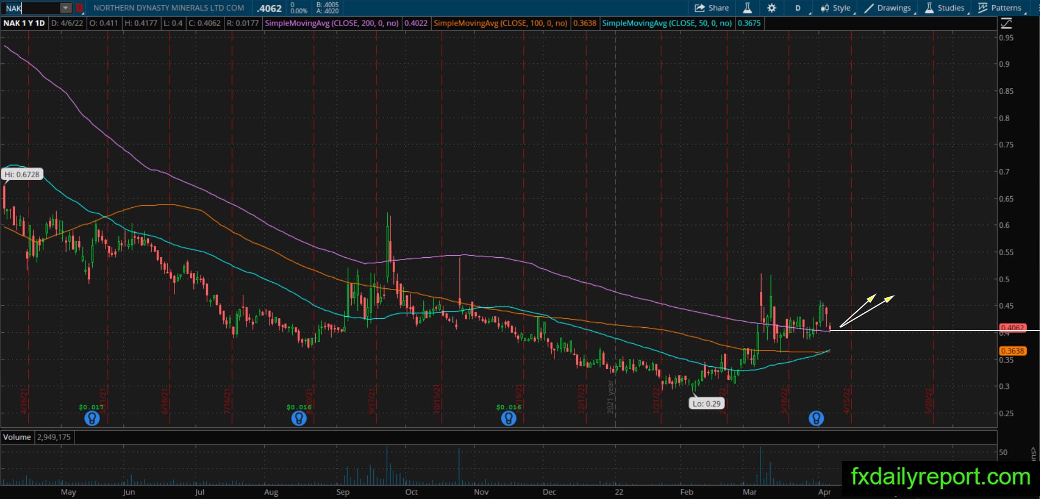The height and width of the screenshot is (499, 1040).
Task: Click the chart icon above price axis
Action: [1006, 23]
